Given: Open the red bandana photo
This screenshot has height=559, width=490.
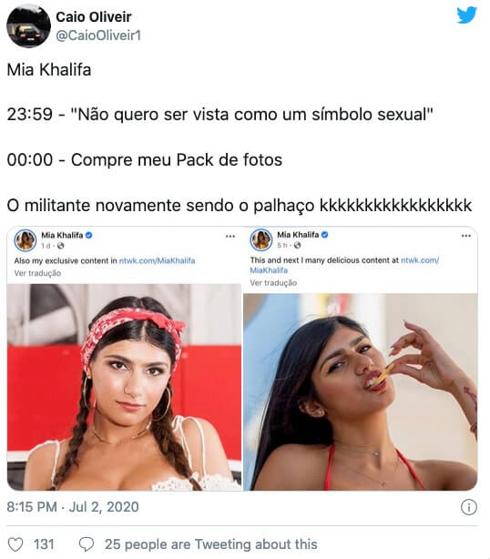Looking at the screenshot, I should [124, 387].
